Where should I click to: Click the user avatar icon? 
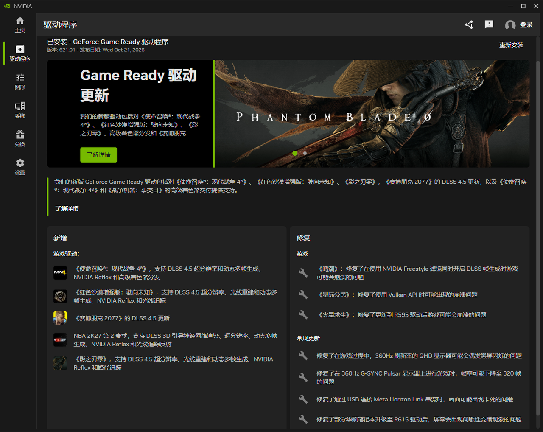(510, 25)
